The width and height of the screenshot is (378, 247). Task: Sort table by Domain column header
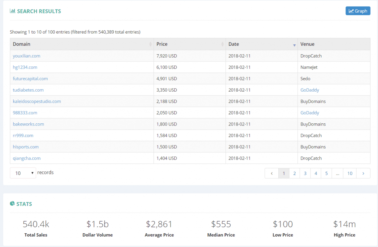click(x=82, y=44)
